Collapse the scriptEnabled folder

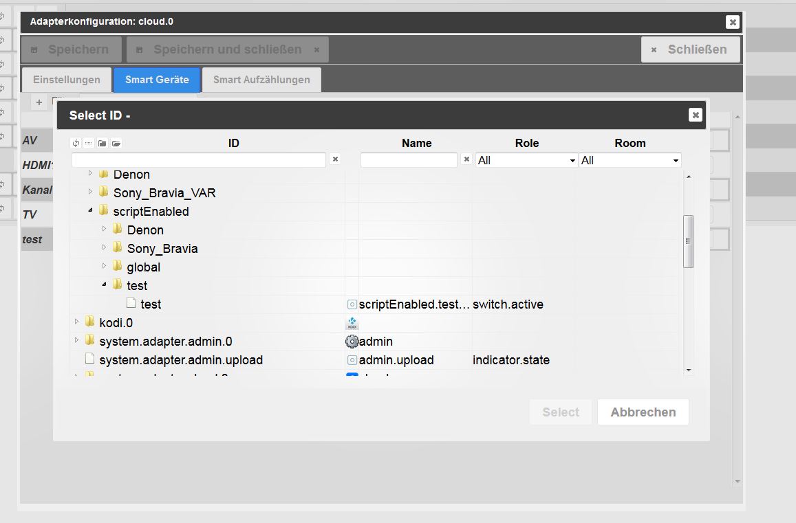pyautogui.click(x=90, y=210)
